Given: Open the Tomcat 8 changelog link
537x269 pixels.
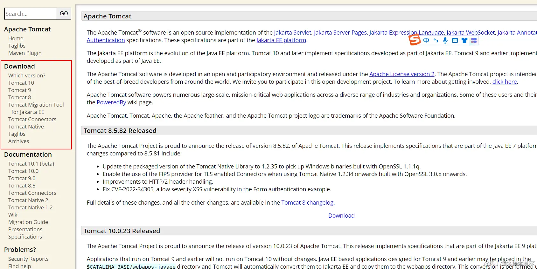Looking at the screenshot, I should [x=307, y=202].
